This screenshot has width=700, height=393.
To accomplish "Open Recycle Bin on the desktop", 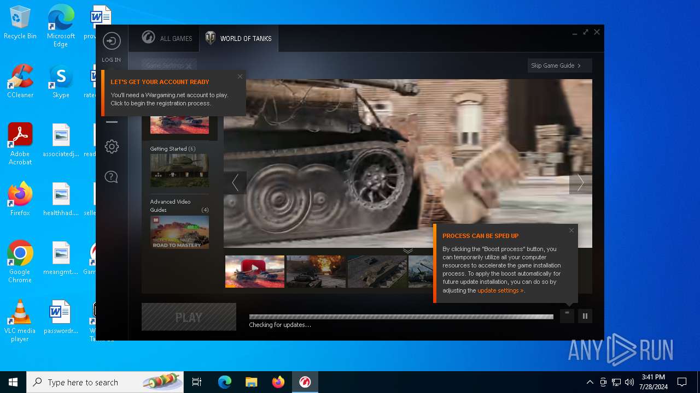I will pos(20,23).
